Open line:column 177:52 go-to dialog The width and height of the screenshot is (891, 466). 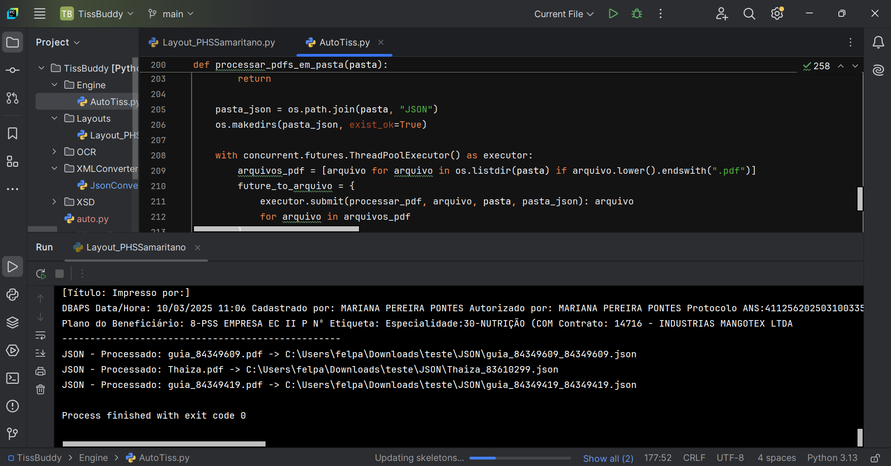tap(658, 458)
